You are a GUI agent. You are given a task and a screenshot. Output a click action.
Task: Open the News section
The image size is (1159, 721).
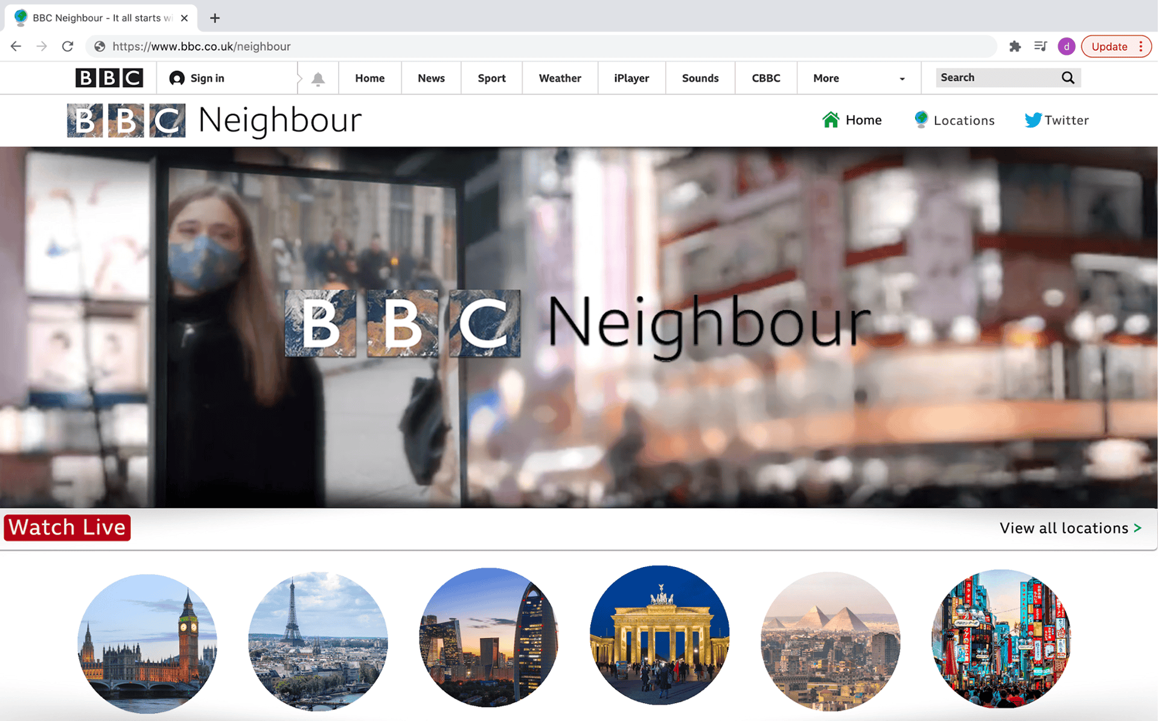[431, 78]
